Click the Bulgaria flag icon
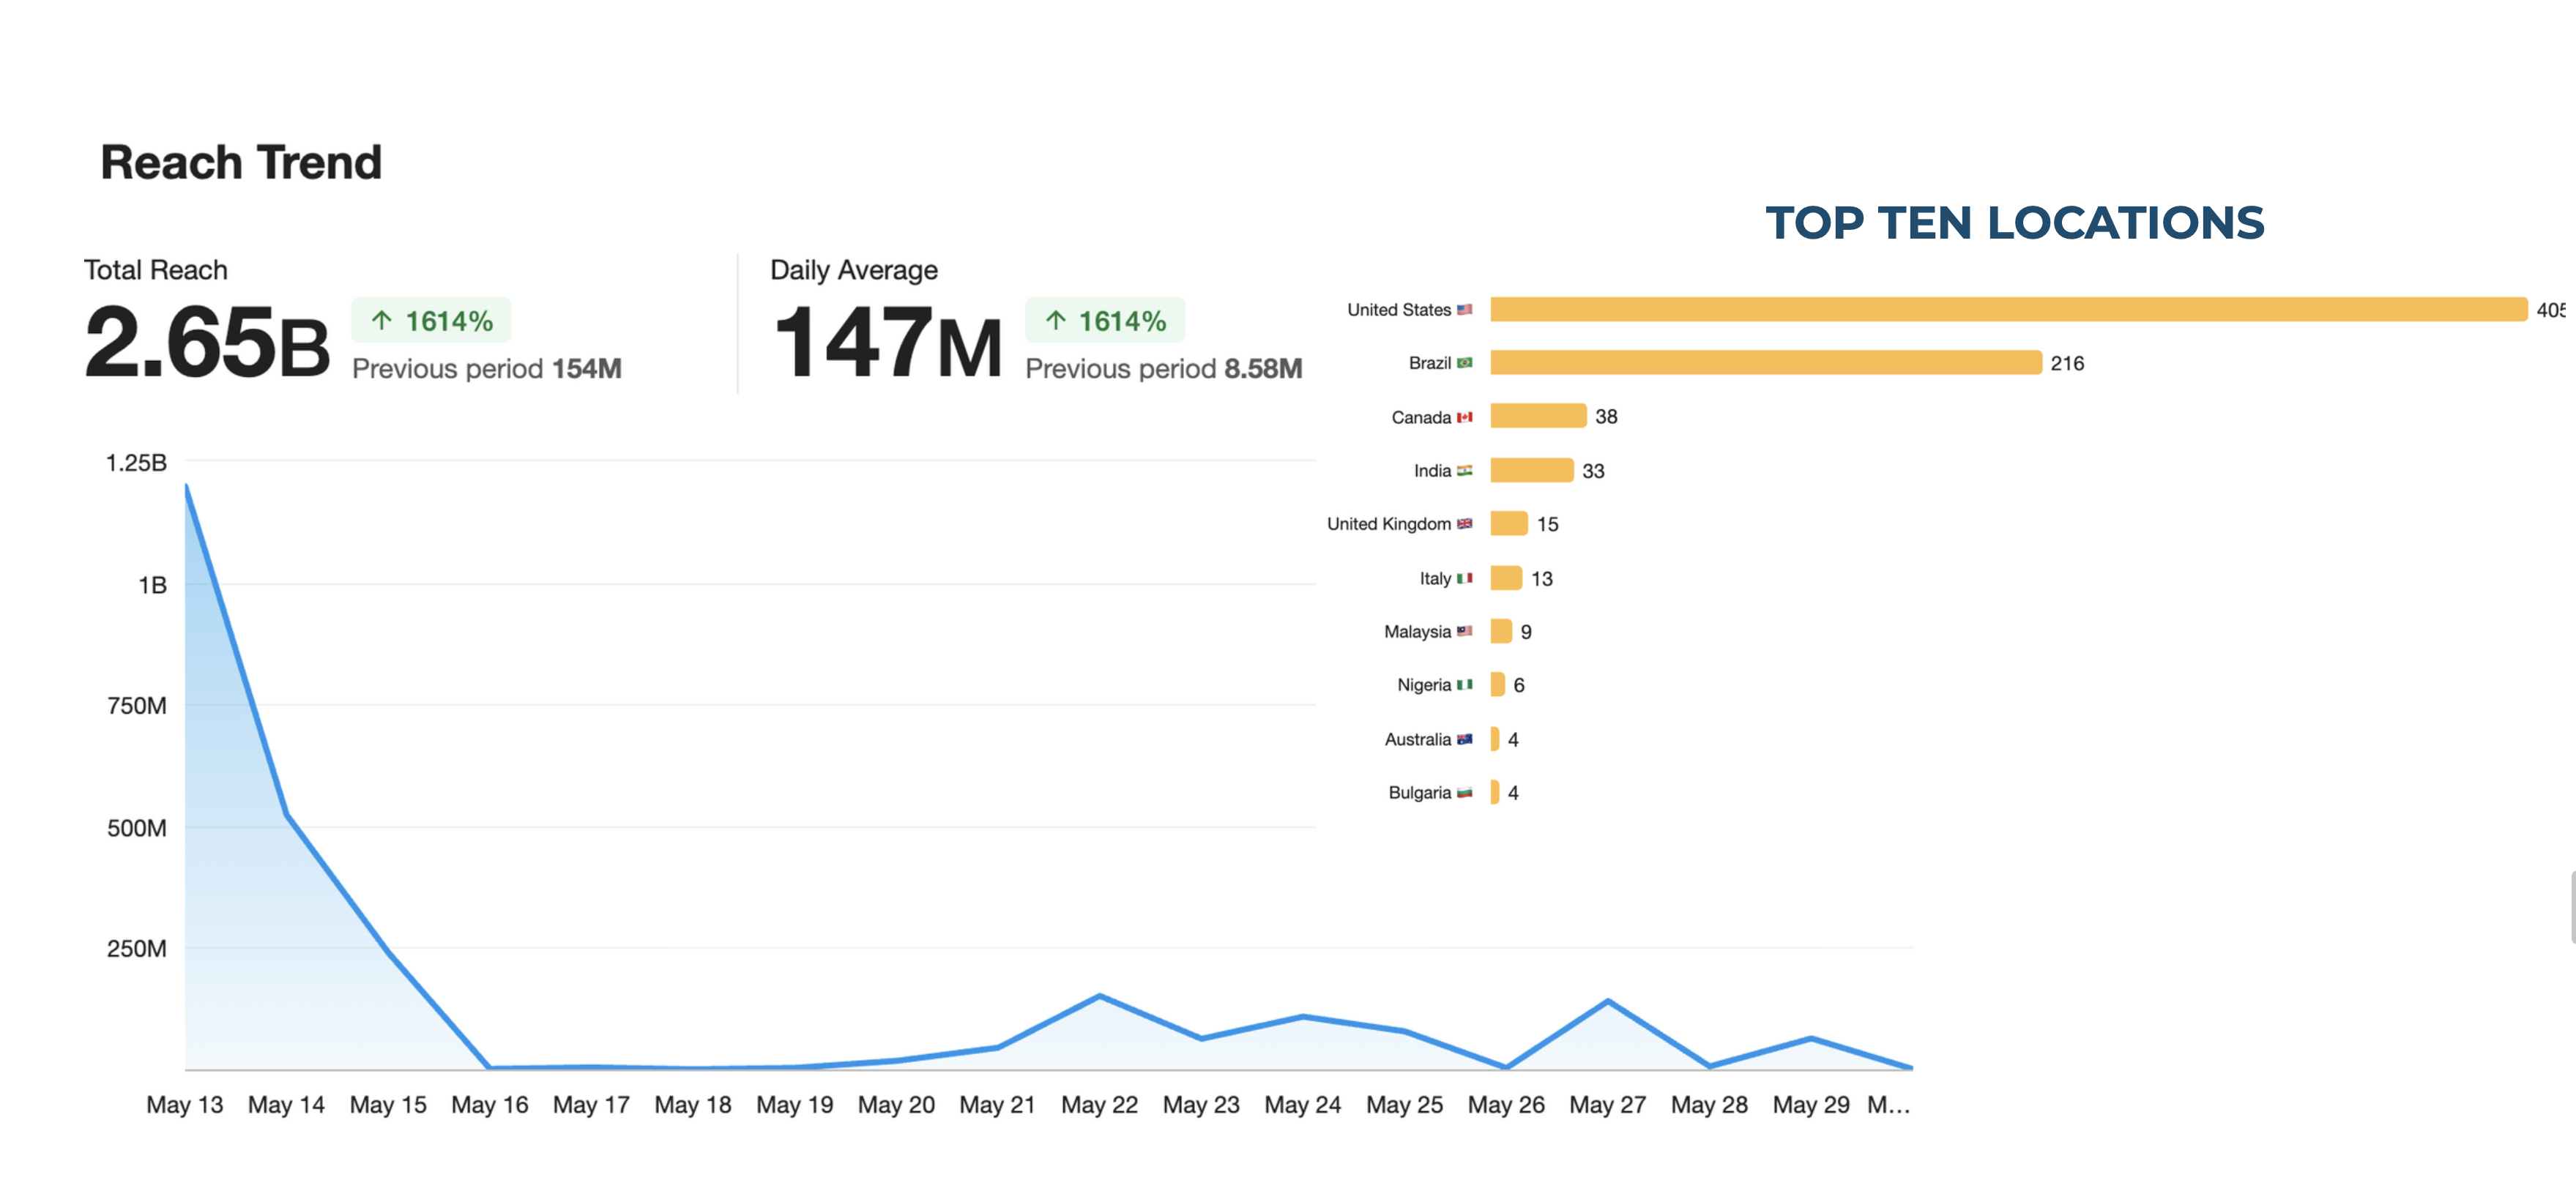Image resolution: width=2576 pixels, height=1202 pixels. pyautogui.click(x=1464, y=792)
